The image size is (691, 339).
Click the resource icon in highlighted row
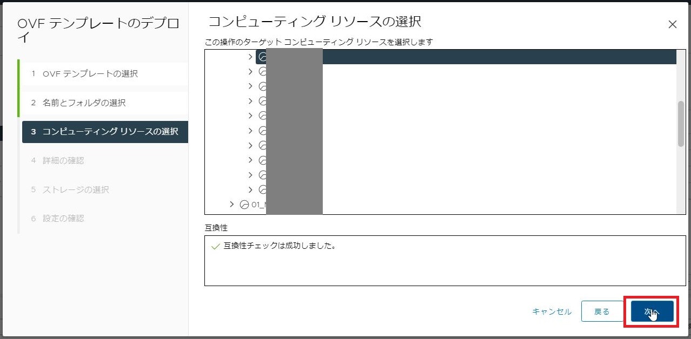tap(263, 57)
